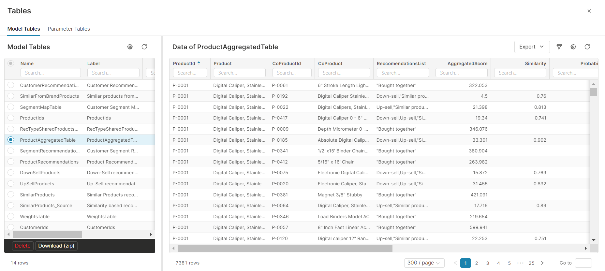The height and width of the screenshot is (271, 605).
Task: Open Model Tables settings gear
Action: (x=130, y=47)
